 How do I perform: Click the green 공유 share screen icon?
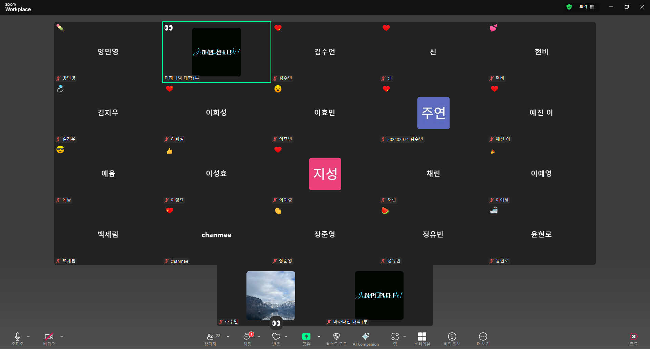[306, 336]
